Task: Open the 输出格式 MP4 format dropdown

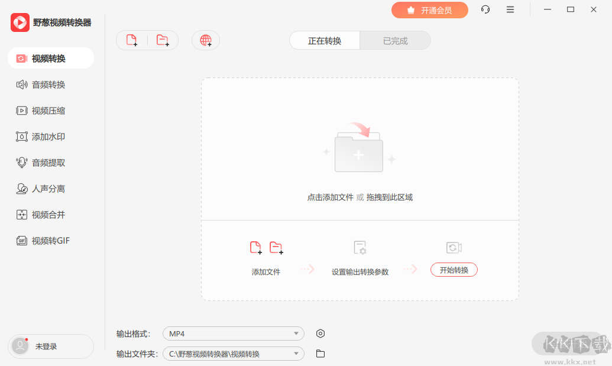Action: coord(233,333)
